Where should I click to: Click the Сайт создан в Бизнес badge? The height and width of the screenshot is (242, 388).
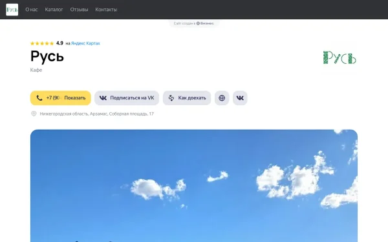pos(194,23)
